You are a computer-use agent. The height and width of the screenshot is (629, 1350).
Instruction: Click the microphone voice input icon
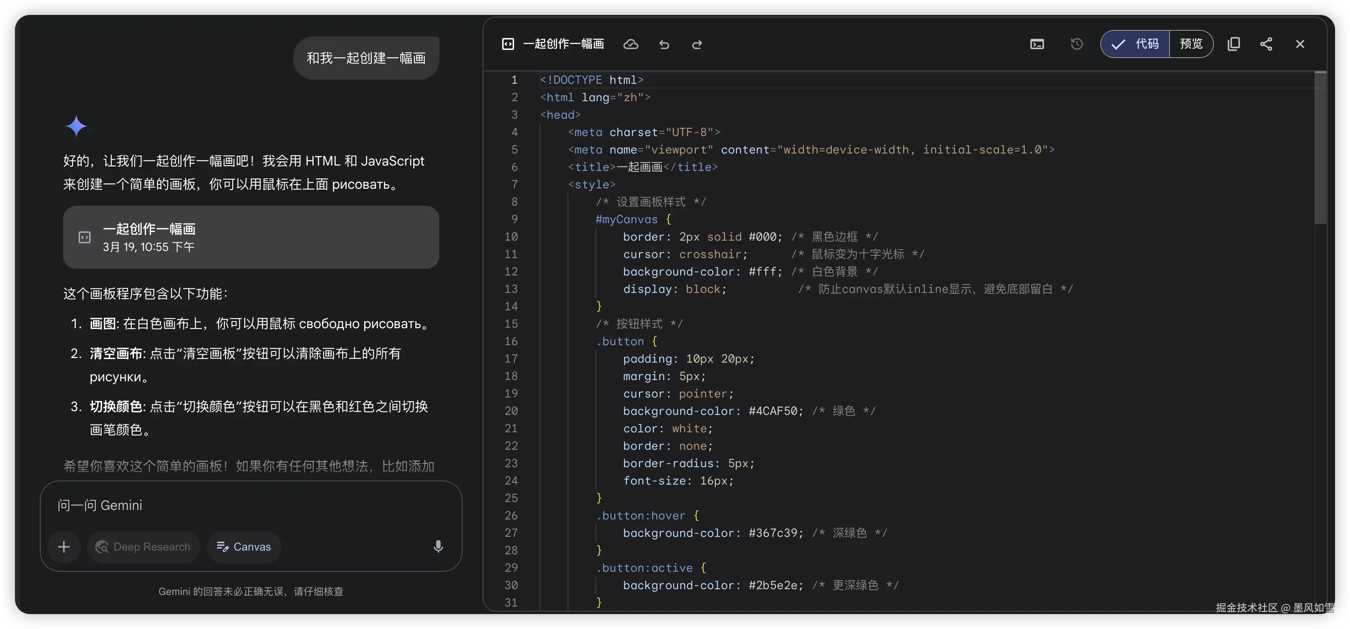438,547
